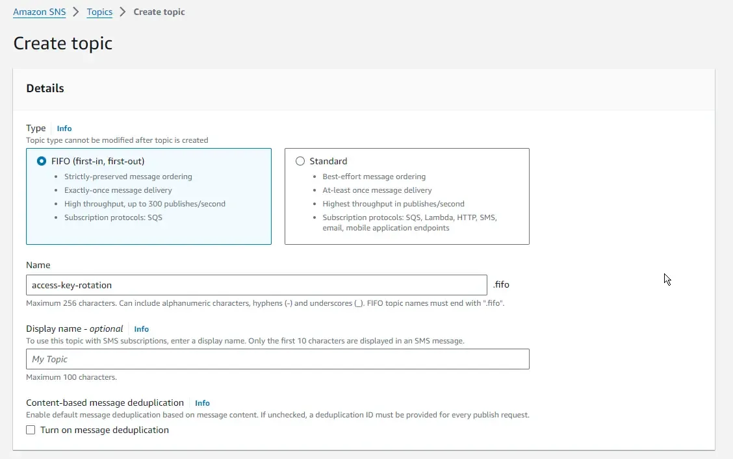Select the FIFO (first-in, first-out) radio button

click(41, 161)
